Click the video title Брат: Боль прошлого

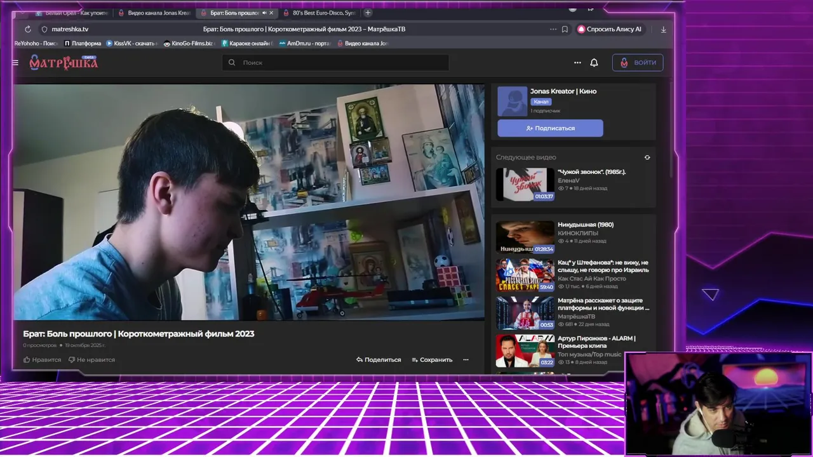[x=138, y=334]
